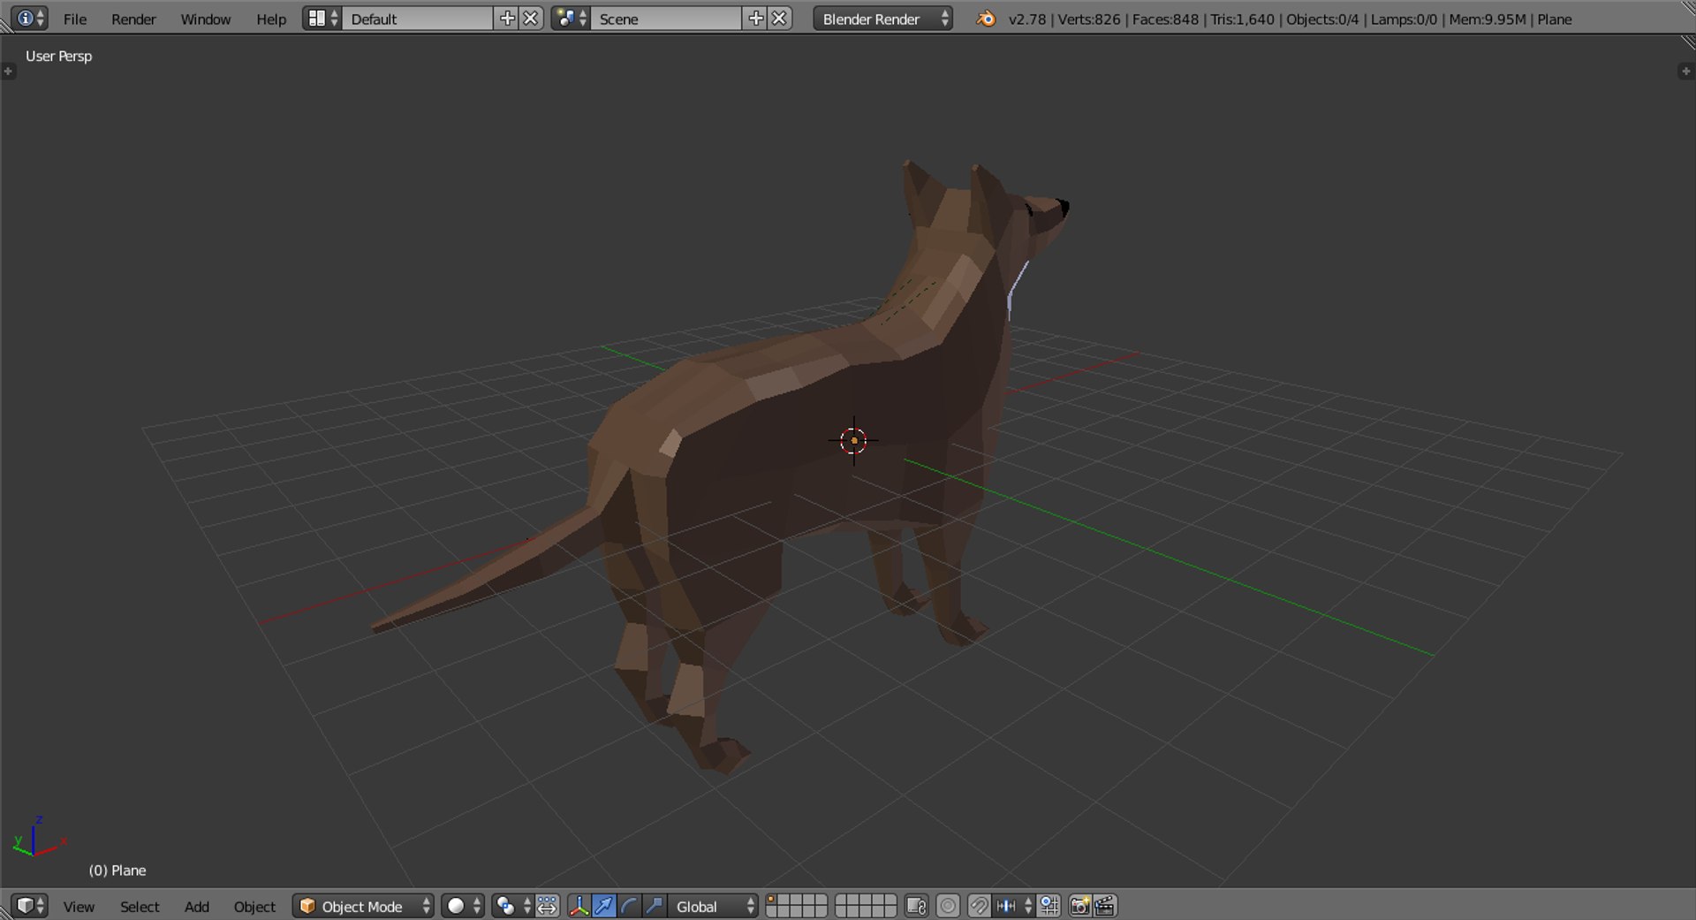Expand the tool shelf plus tab
Screen dimensions: 1696x920
pyautogui.click(x=9, y=71)
